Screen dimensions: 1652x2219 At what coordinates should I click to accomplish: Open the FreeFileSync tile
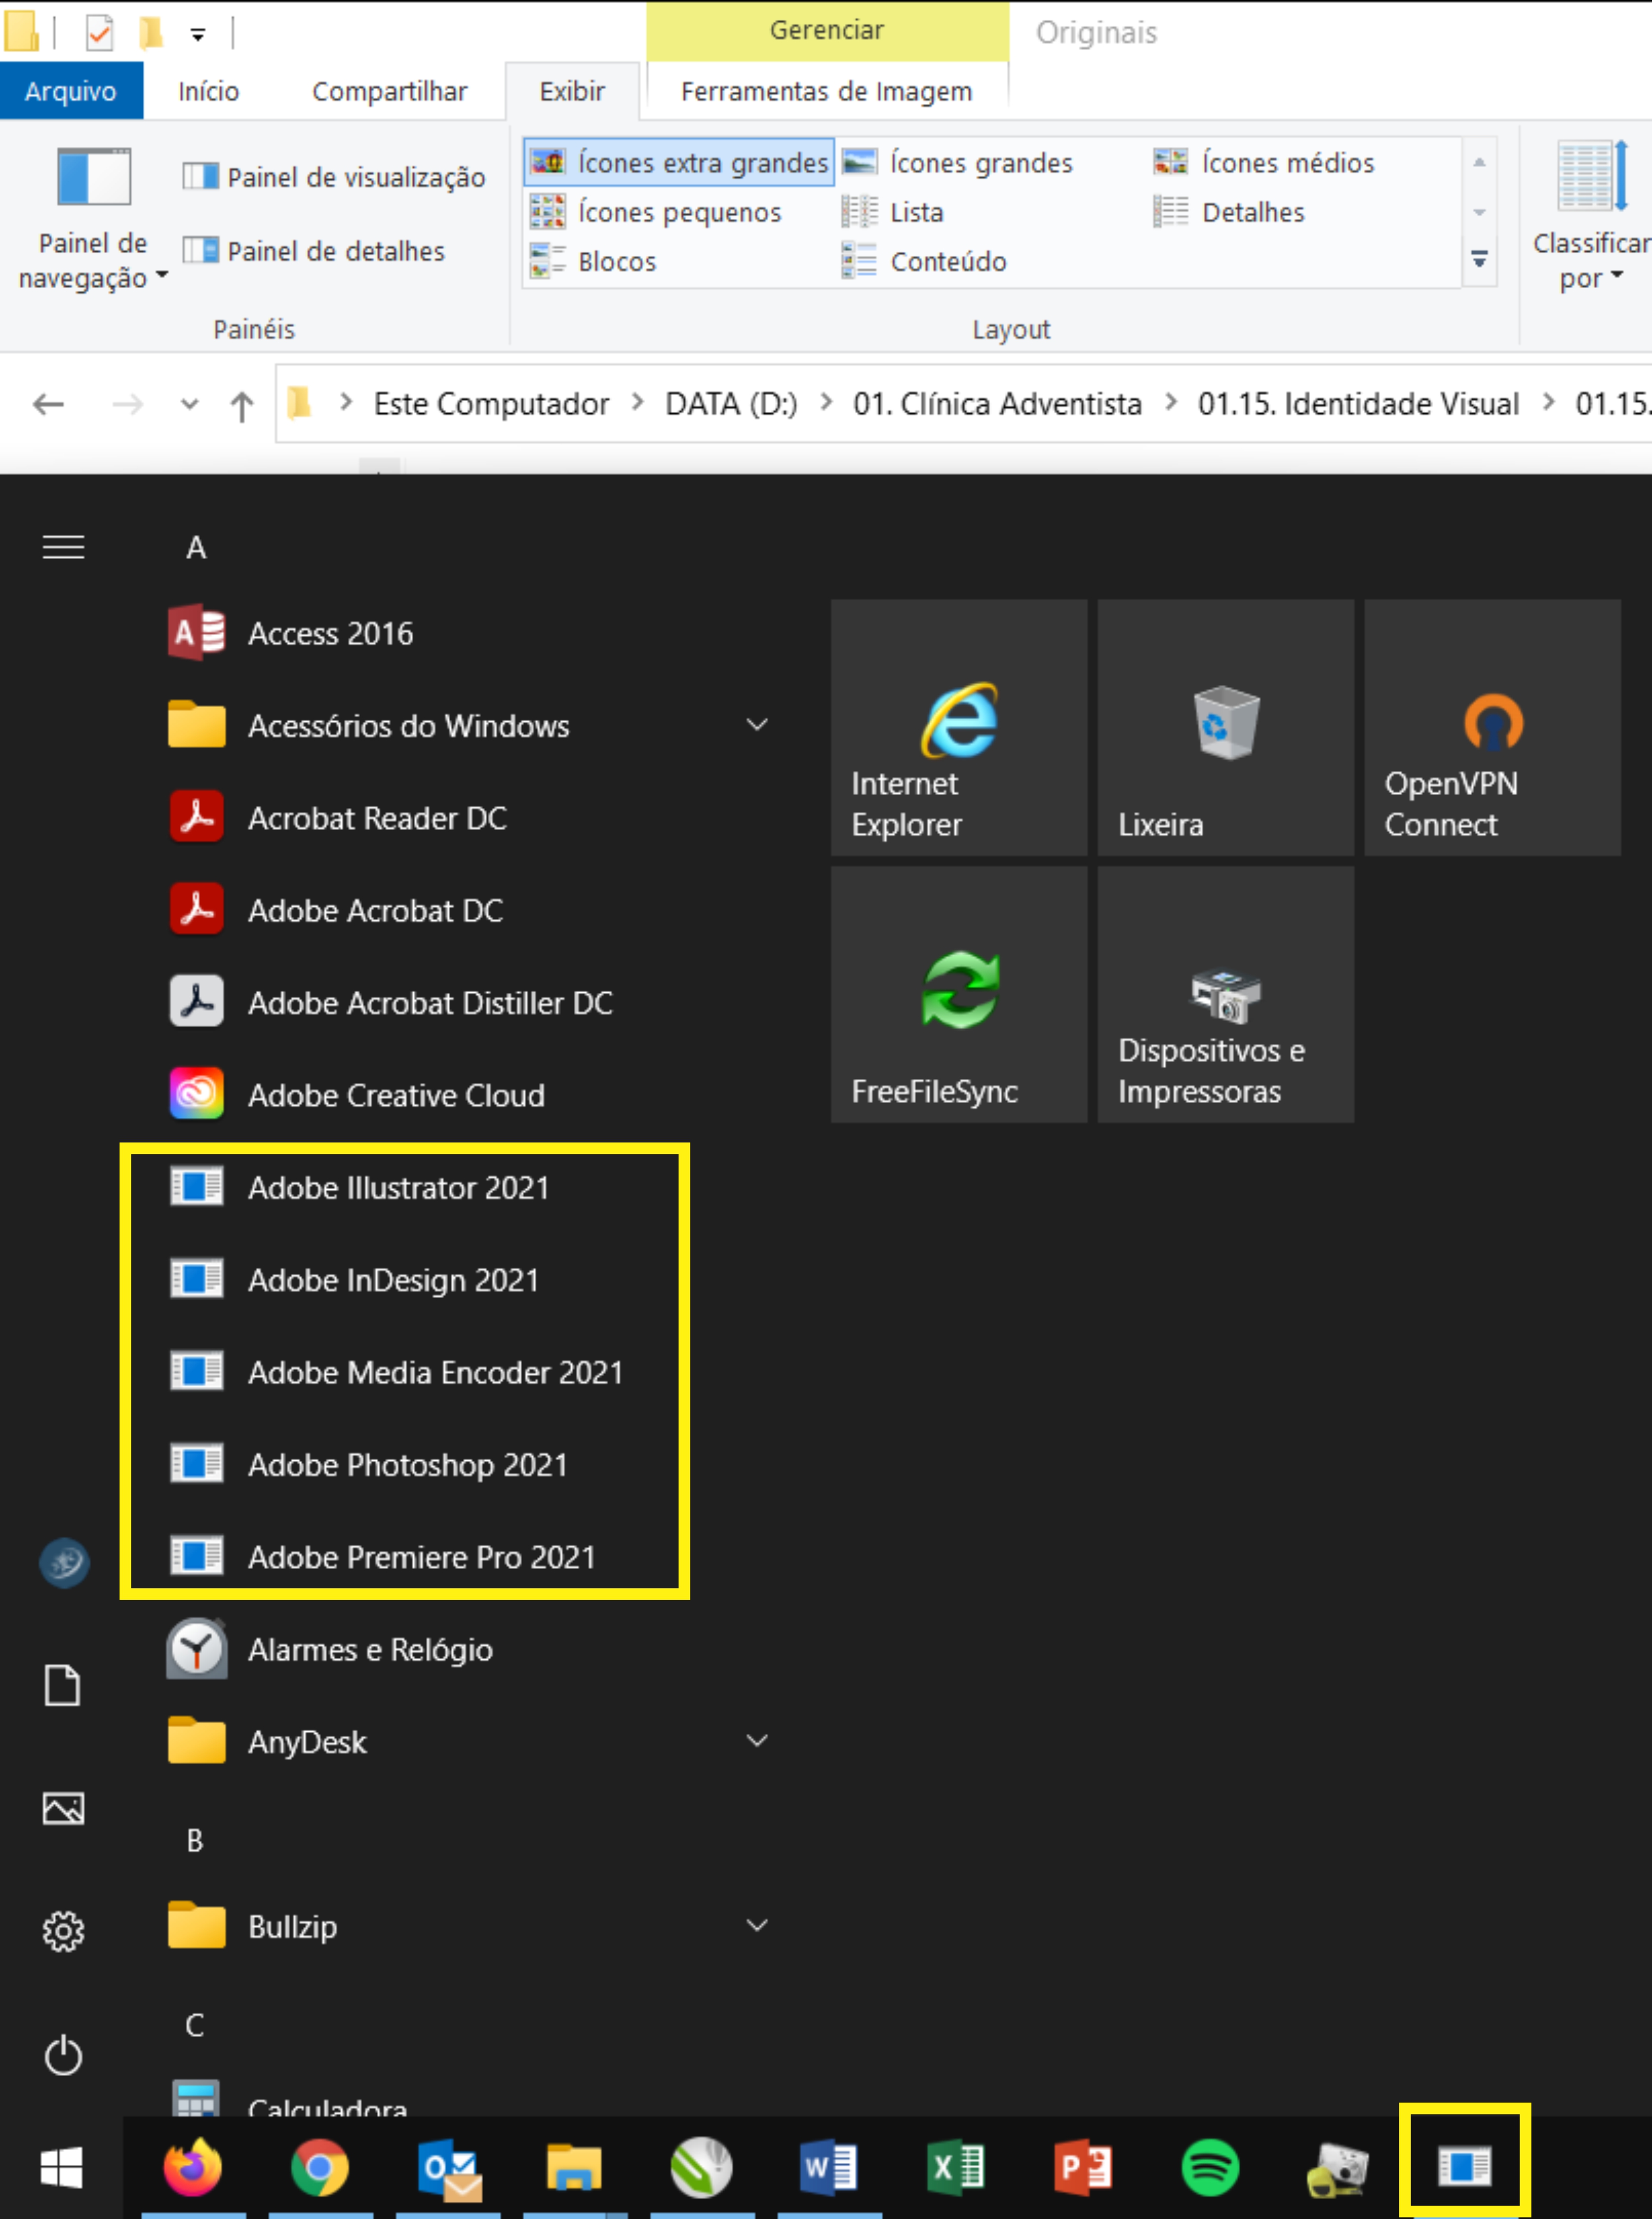pos(958,994)
